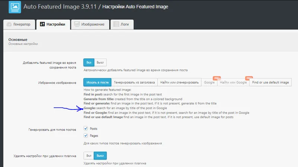
Task: Click 'Генерировать для типов постов' label
Action: [52, 130]
